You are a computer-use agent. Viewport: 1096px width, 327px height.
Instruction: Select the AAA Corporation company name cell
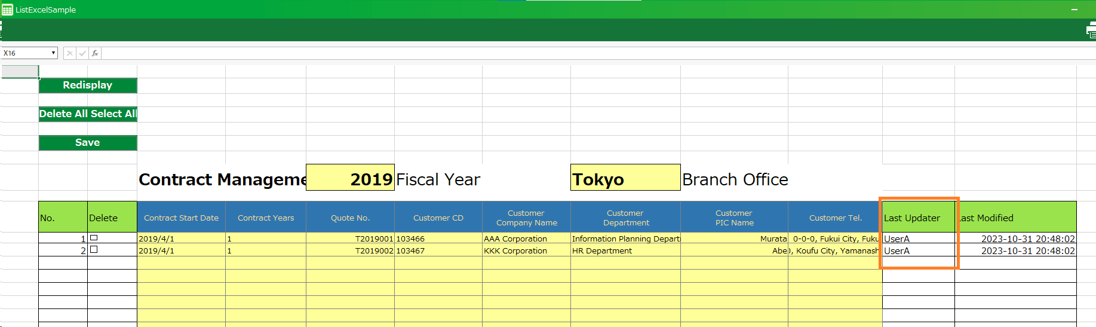(x=526, y=239)
